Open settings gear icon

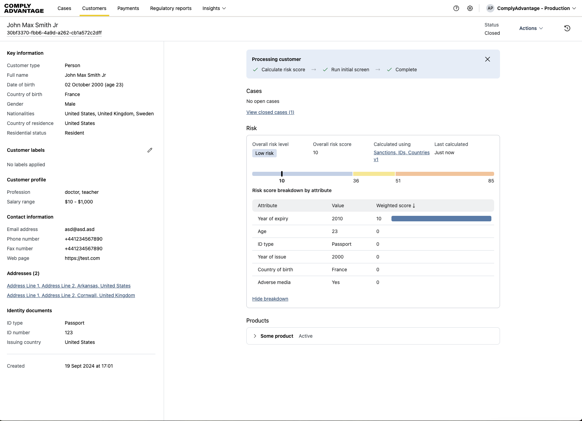click(x=470, y=8)
